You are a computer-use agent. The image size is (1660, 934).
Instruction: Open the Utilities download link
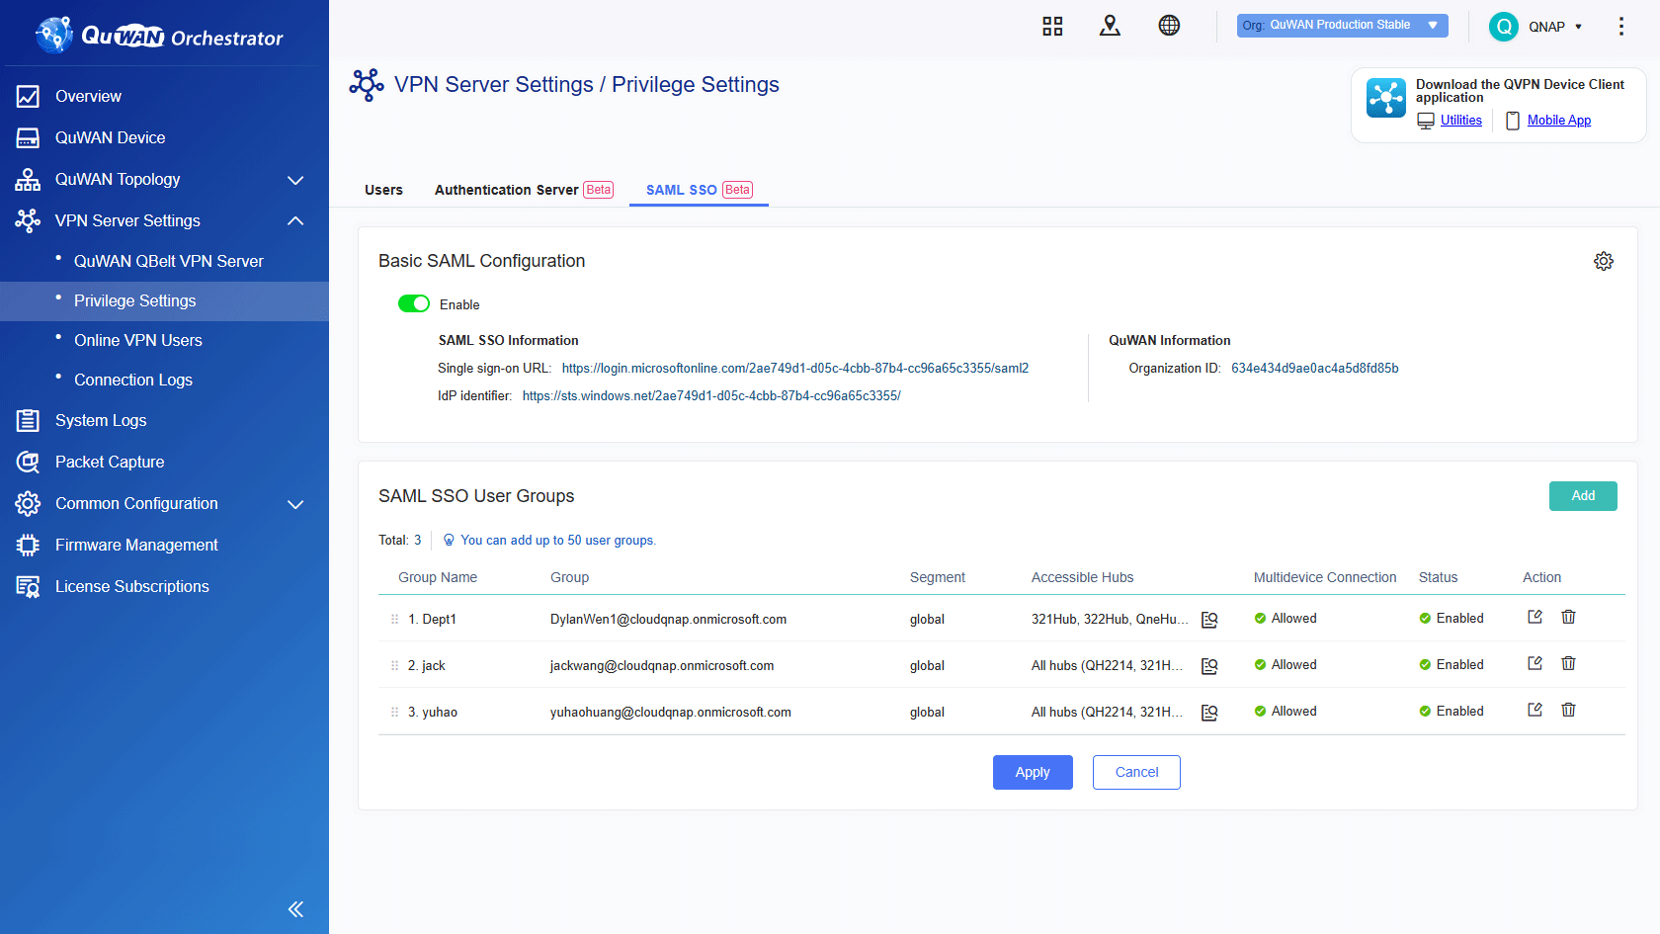click(x=1460, y=120)
